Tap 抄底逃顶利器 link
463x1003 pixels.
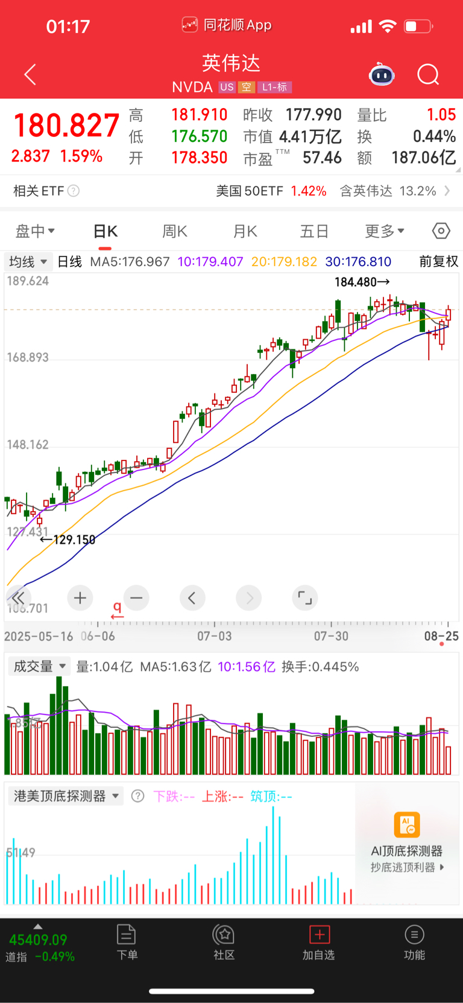point(407,867)
